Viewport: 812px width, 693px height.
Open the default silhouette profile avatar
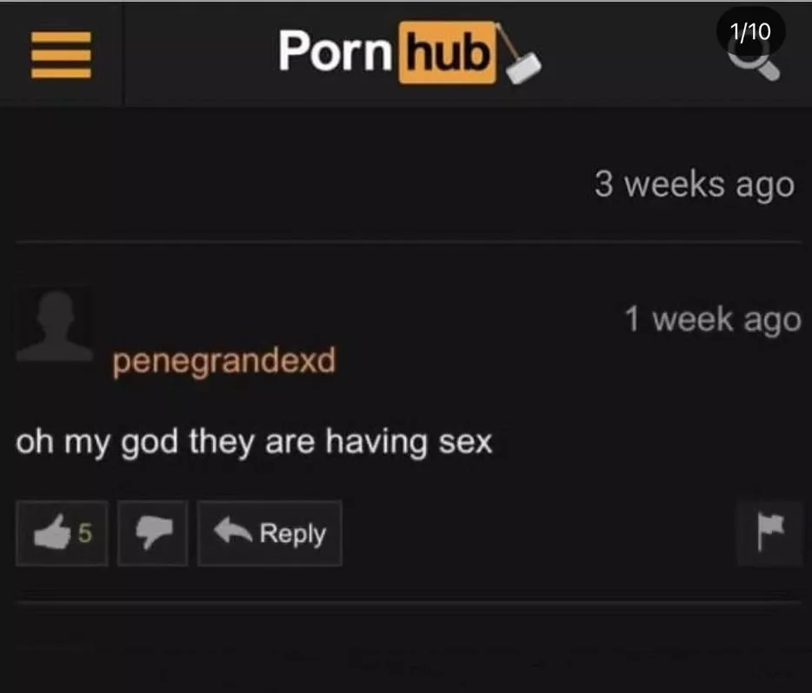click(x=55, y=324)
